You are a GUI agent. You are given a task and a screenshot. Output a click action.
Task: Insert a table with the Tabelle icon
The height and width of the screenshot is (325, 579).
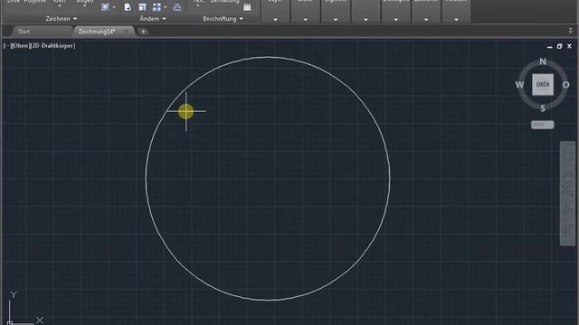(x=247, y=7)
